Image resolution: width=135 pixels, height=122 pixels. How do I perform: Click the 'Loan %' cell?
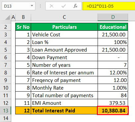pos(65,42)
